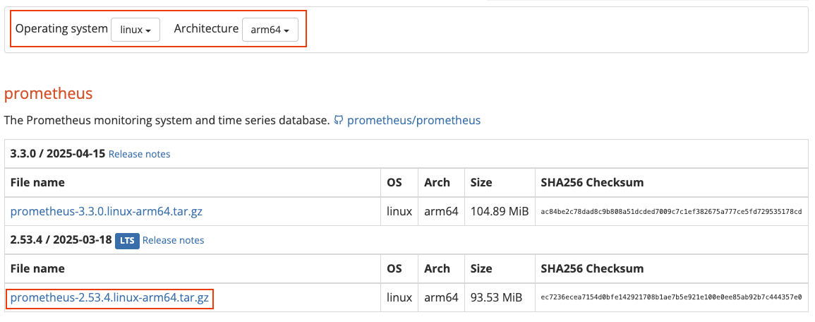Screen dimensions: 815x322
Task: Click the 2.53.4 / 2025-03-18 version label
Action: pos(61,240)
